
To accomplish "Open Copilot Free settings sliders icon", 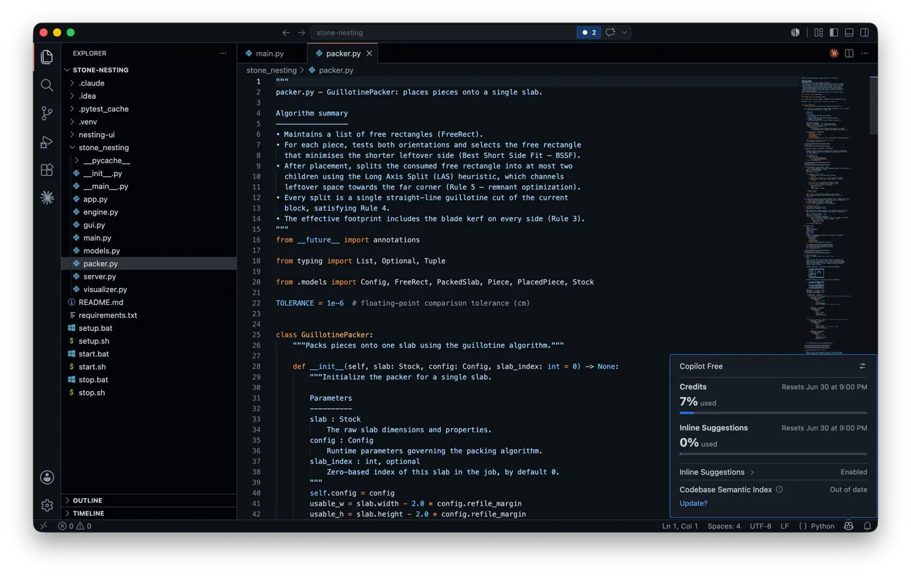I will click(862, 367).
